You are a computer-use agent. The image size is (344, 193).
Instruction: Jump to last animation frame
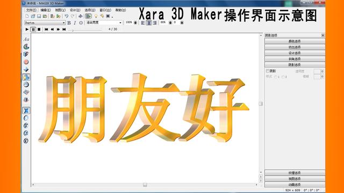(x=64, y=29)
